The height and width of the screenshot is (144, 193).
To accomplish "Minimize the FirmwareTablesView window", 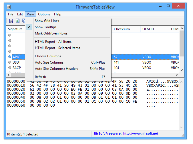I will coord(160,6).
